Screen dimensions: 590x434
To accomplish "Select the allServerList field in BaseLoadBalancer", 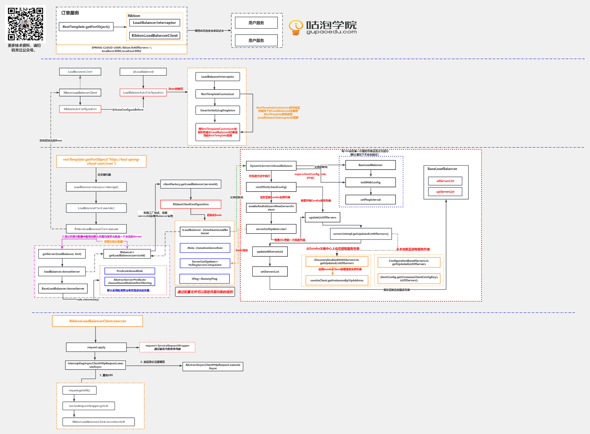I will [x=445, y=181].
